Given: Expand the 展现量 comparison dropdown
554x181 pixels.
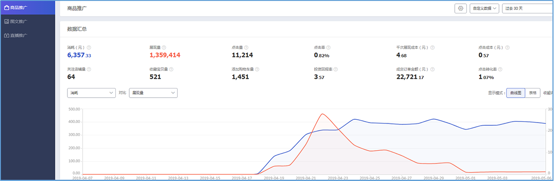Looking at the screenshot, I should (153, 93).
